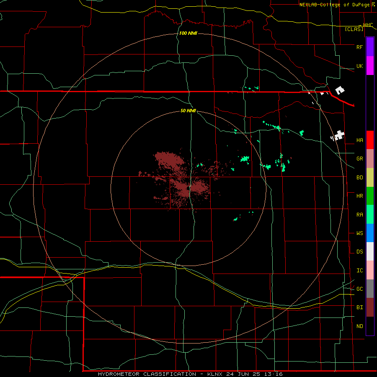Click the 'IC' legend label

coord(359,271)
